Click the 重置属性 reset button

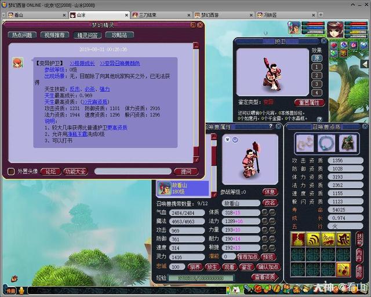[x=309, y=102]
